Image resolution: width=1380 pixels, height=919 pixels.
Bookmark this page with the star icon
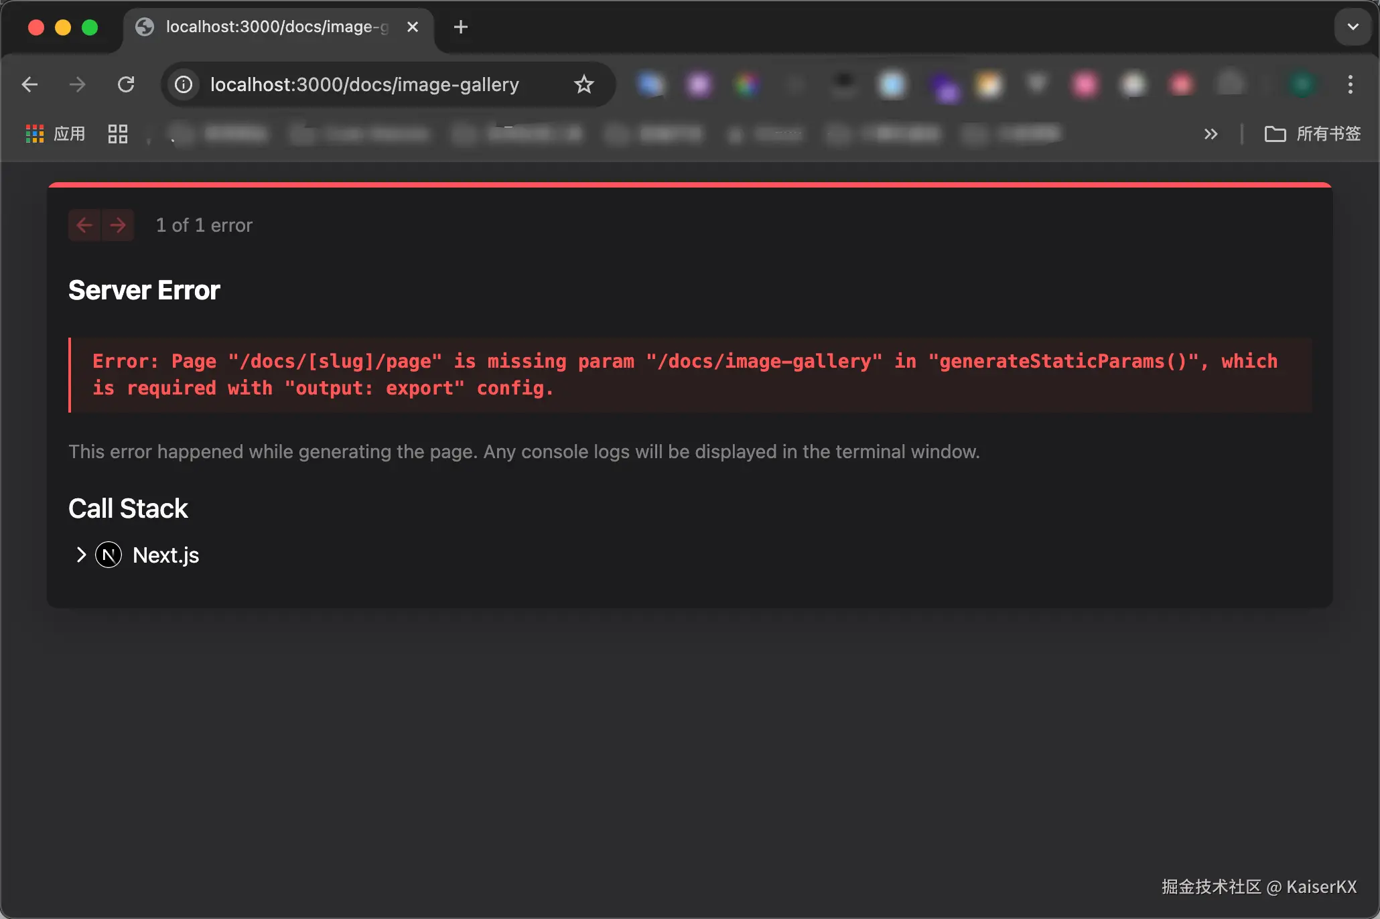click(x=584, y=84)
